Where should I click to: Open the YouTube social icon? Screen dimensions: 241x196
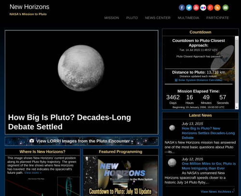(x=196, y=8)
